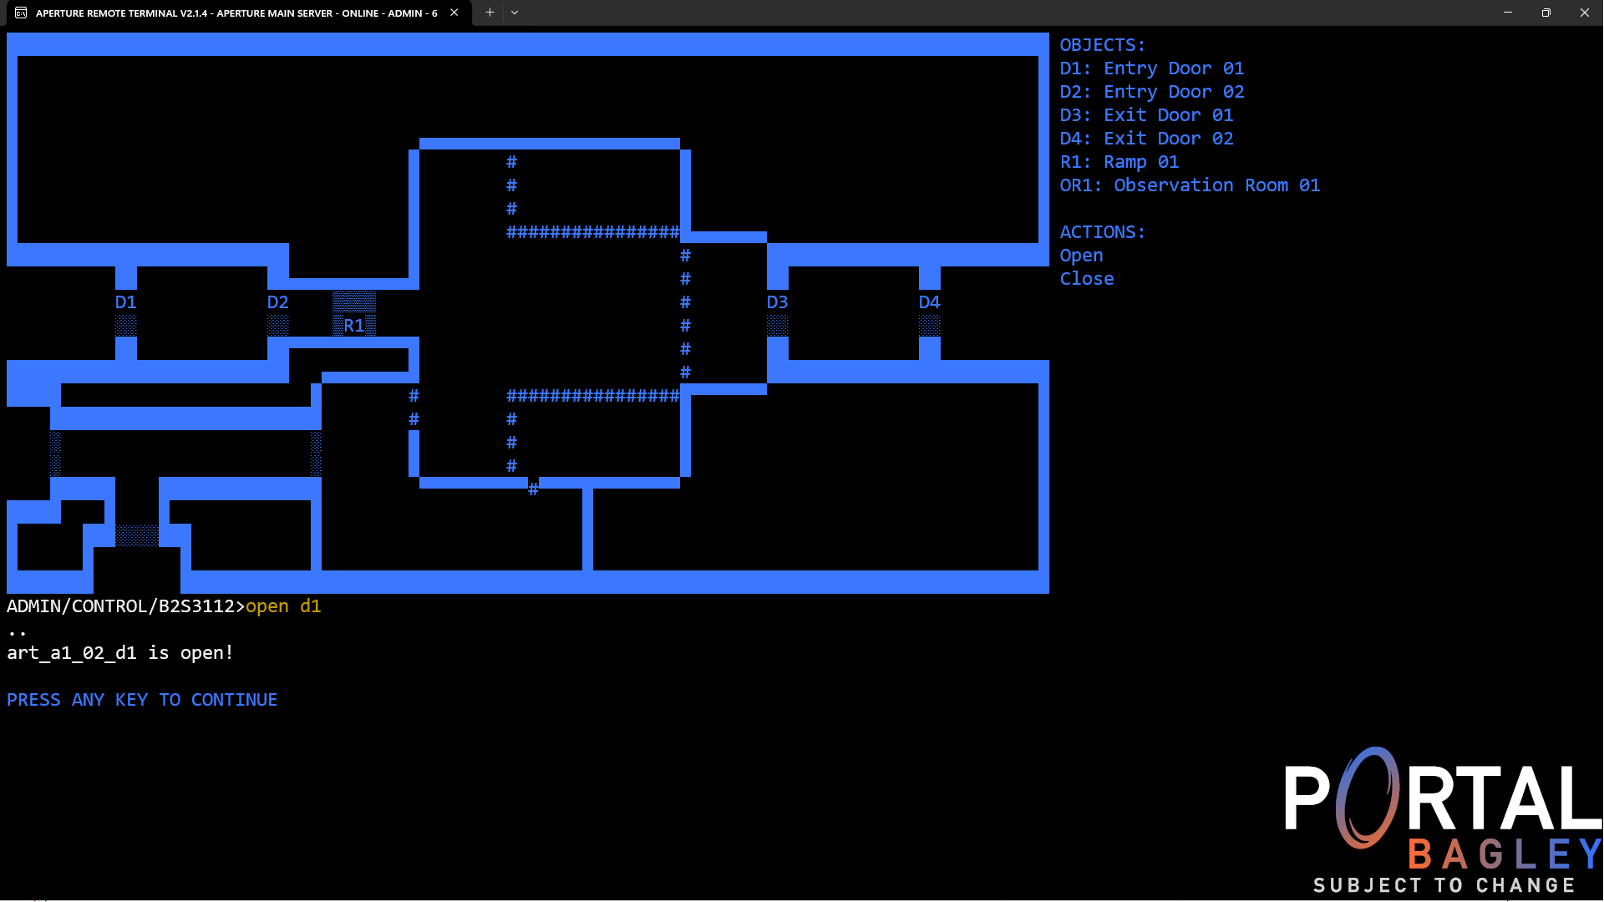Click the R1 ramp marker on the map

(354, 324)
